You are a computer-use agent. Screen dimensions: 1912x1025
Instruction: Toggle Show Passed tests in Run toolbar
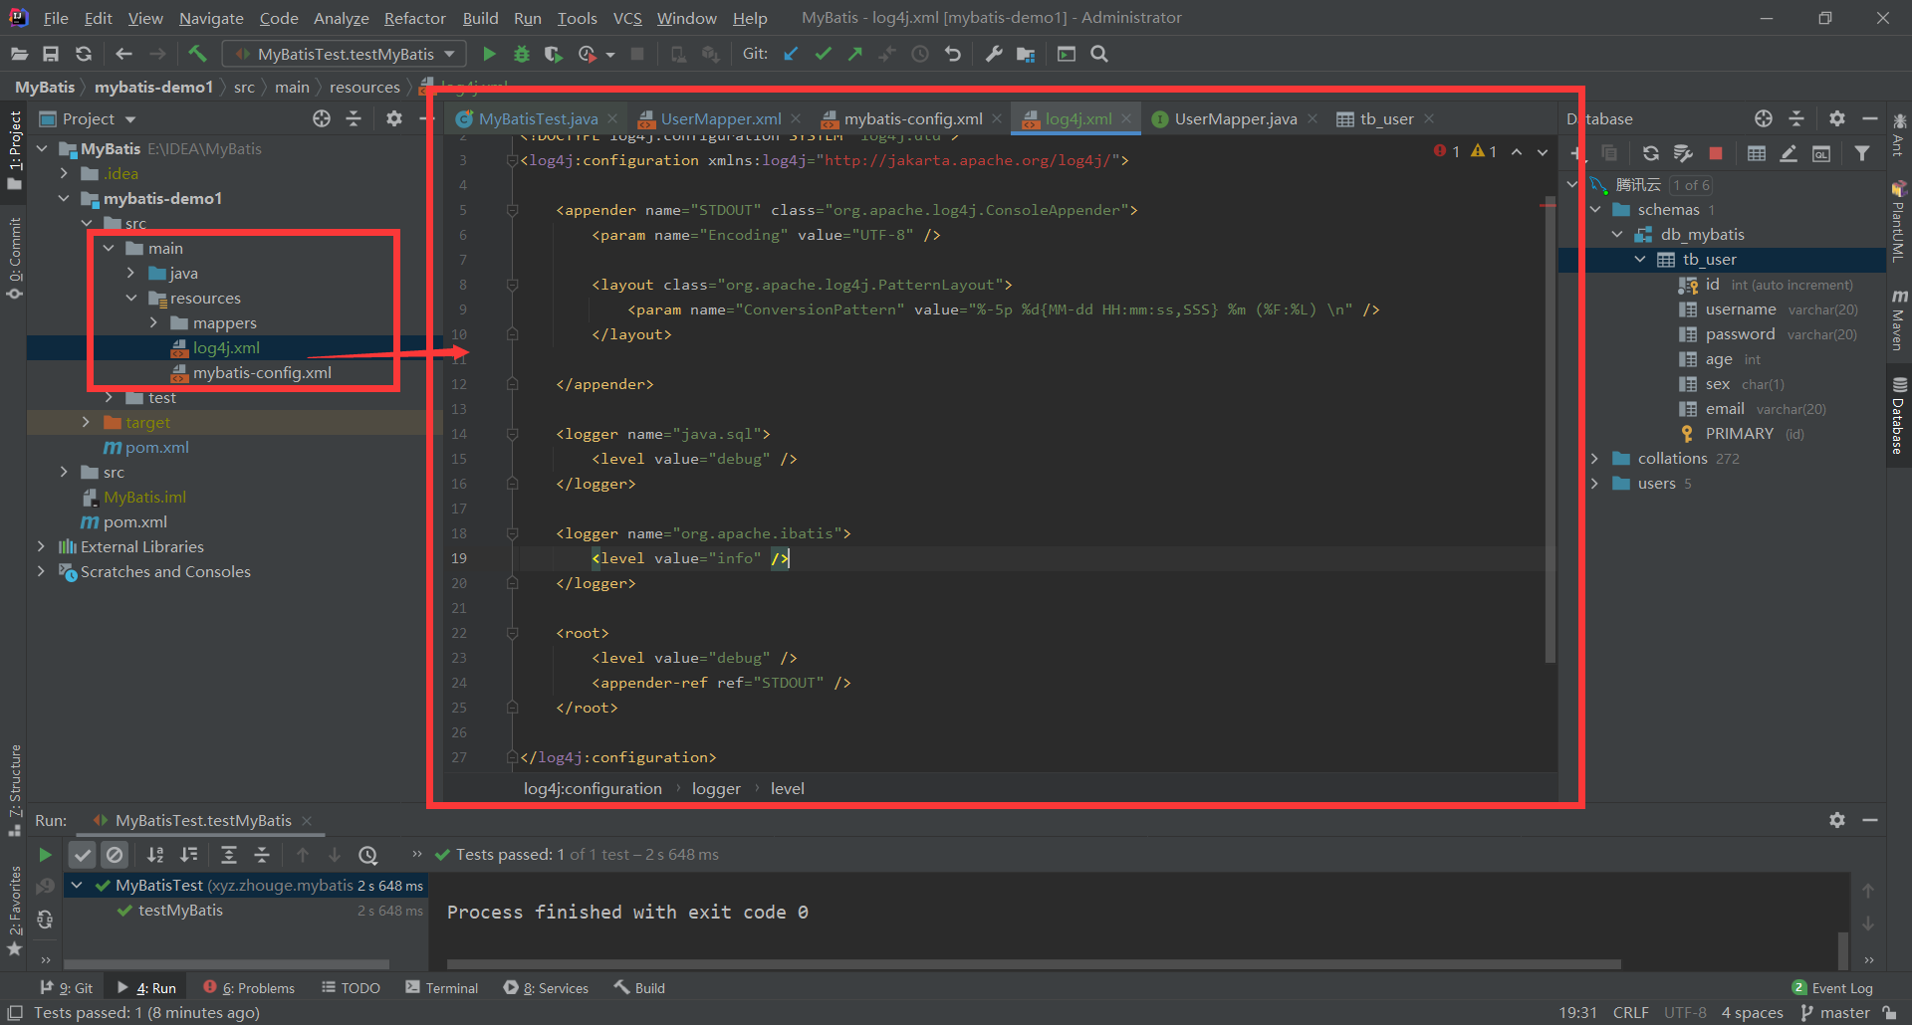[x=83, y=854]
